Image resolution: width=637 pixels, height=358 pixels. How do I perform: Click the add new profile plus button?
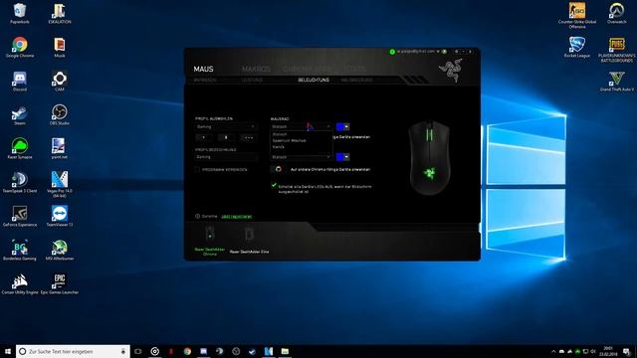pyautogui.click(x=203, y=137)
